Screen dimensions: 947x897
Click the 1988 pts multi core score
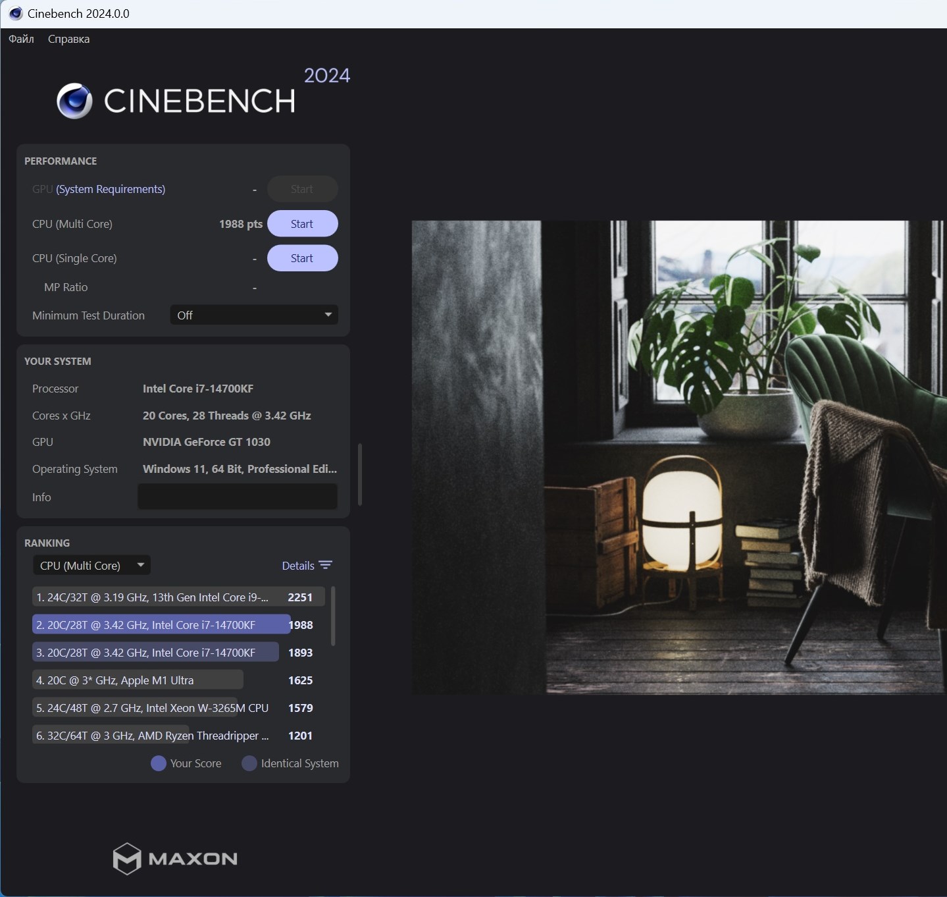tap(241, 224)
